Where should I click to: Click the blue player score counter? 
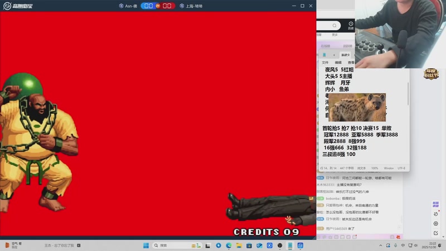coord(148,6)
